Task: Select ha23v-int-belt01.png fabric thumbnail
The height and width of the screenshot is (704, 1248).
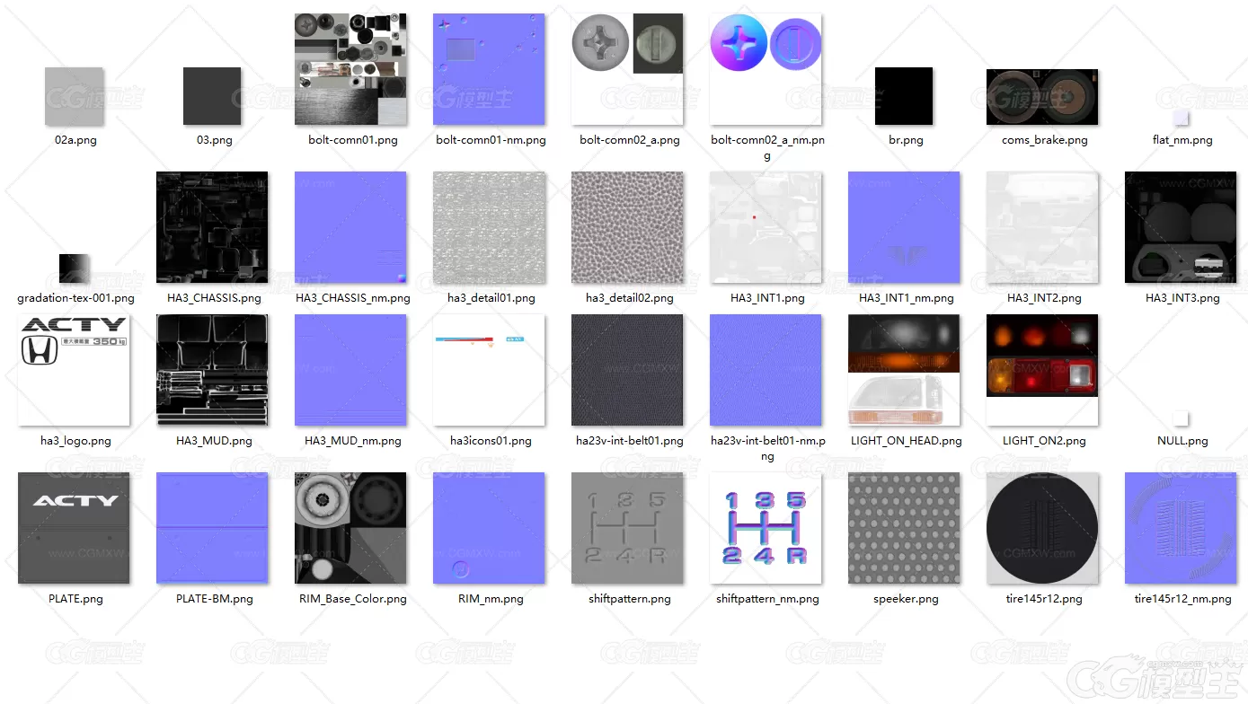Action: click(627, 370)
